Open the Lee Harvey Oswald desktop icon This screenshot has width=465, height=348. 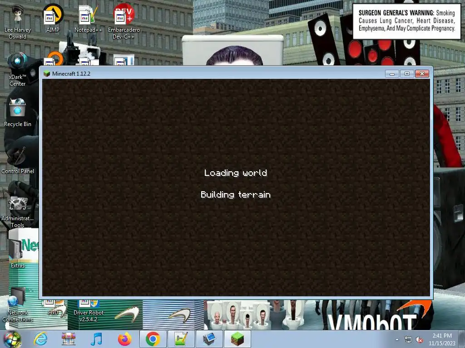18,22
